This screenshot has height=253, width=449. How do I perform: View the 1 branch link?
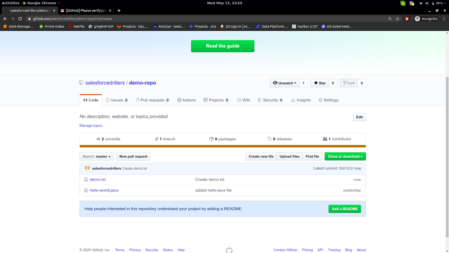165,139
